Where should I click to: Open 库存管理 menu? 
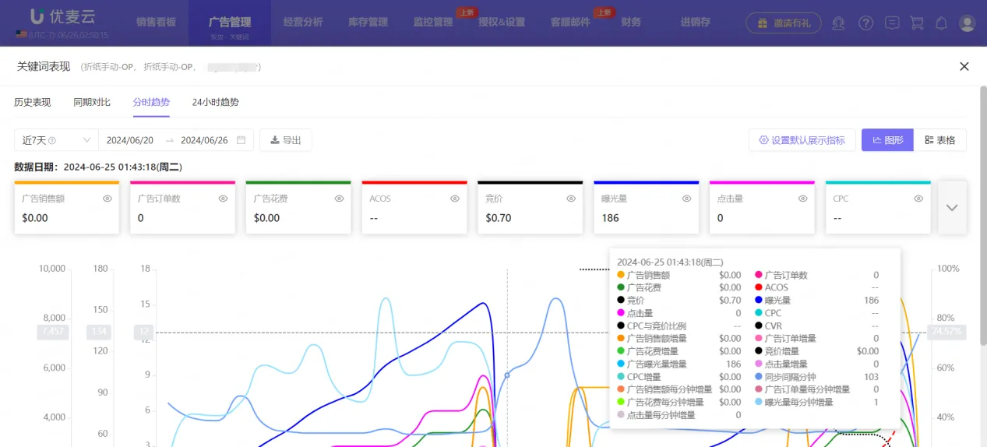[x=368, y=23]
